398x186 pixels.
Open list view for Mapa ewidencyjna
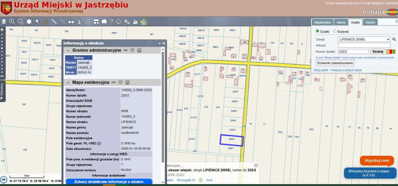click(120, 82)
